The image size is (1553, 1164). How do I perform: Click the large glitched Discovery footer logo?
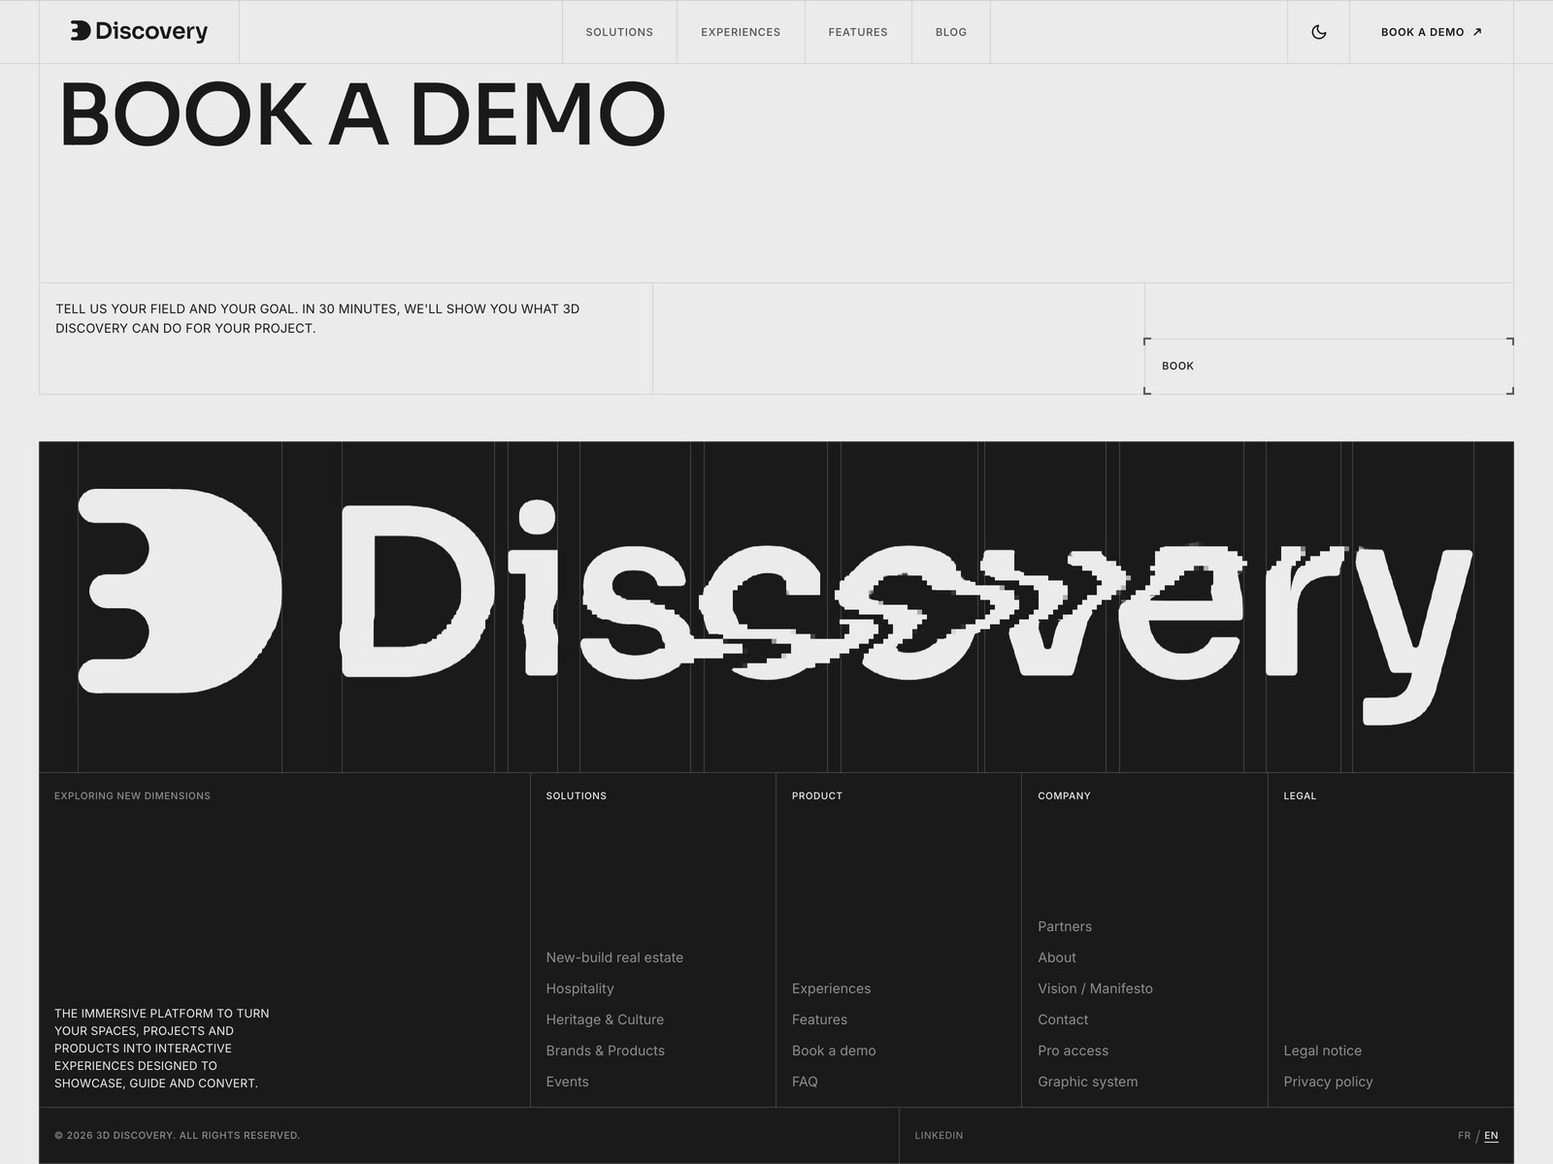[776, 607]
